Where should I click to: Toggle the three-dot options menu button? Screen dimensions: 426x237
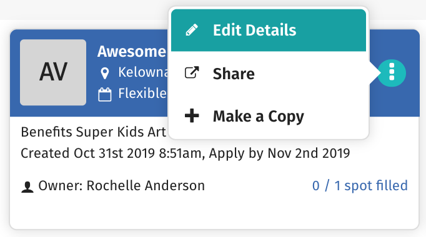[392, 73]
